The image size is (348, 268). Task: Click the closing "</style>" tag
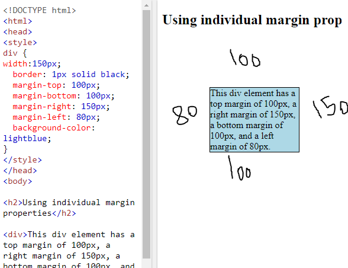(22, 160)
